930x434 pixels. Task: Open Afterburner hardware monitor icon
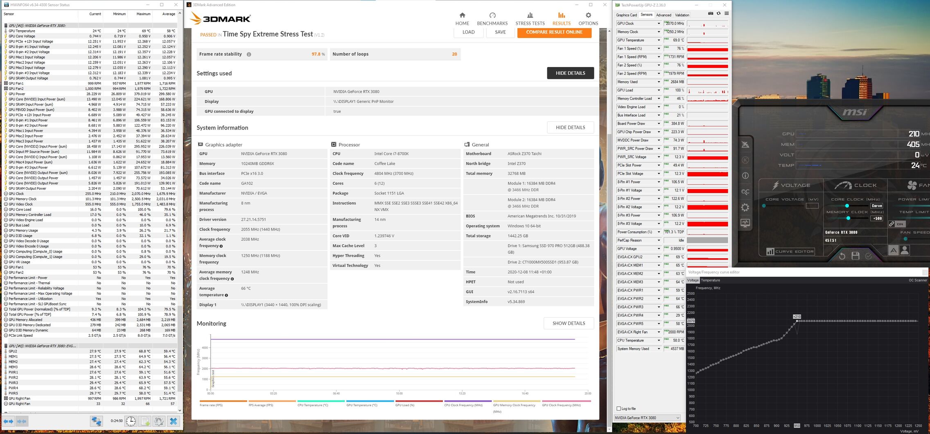pyautogui.click(x=745, y=223)
